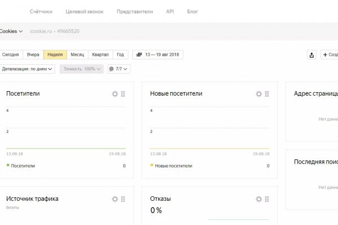
Task: Select the Месяц period
Action: pyautogui.click(x=77, y=55)
